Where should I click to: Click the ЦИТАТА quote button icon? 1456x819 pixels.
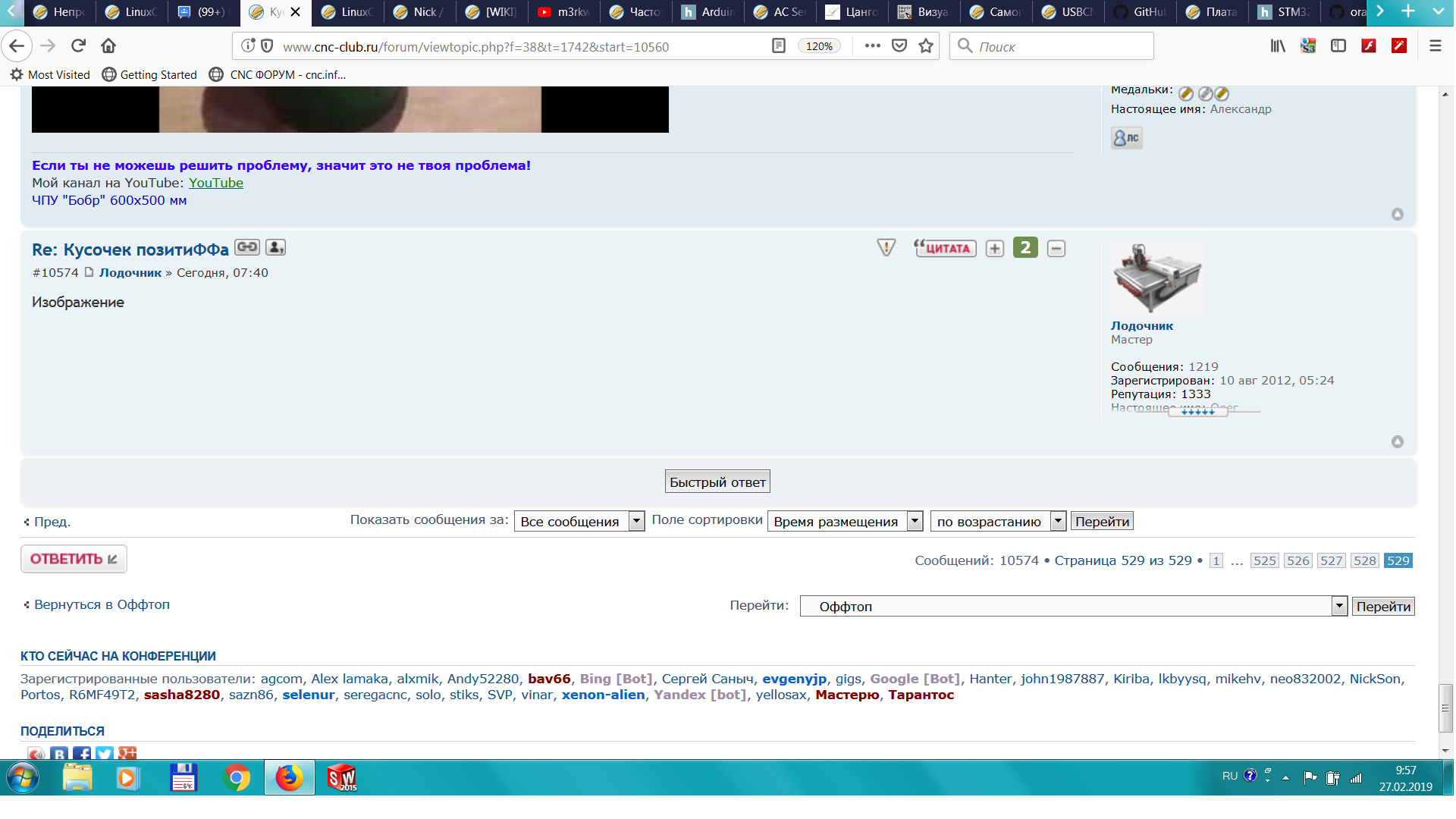945,248
